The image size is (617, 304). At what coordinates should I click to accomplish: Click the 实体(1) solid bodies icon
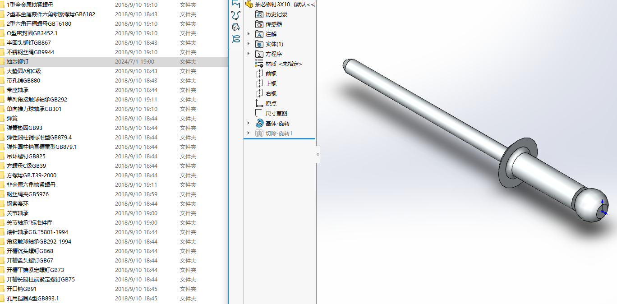point(259,44)
